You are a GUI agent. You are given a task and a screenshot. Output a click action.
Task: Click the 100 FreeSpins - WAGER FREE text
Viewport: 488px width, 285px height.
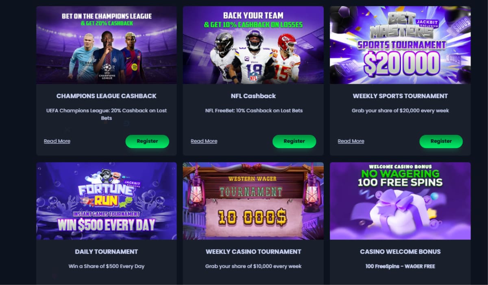pos(400,266)
